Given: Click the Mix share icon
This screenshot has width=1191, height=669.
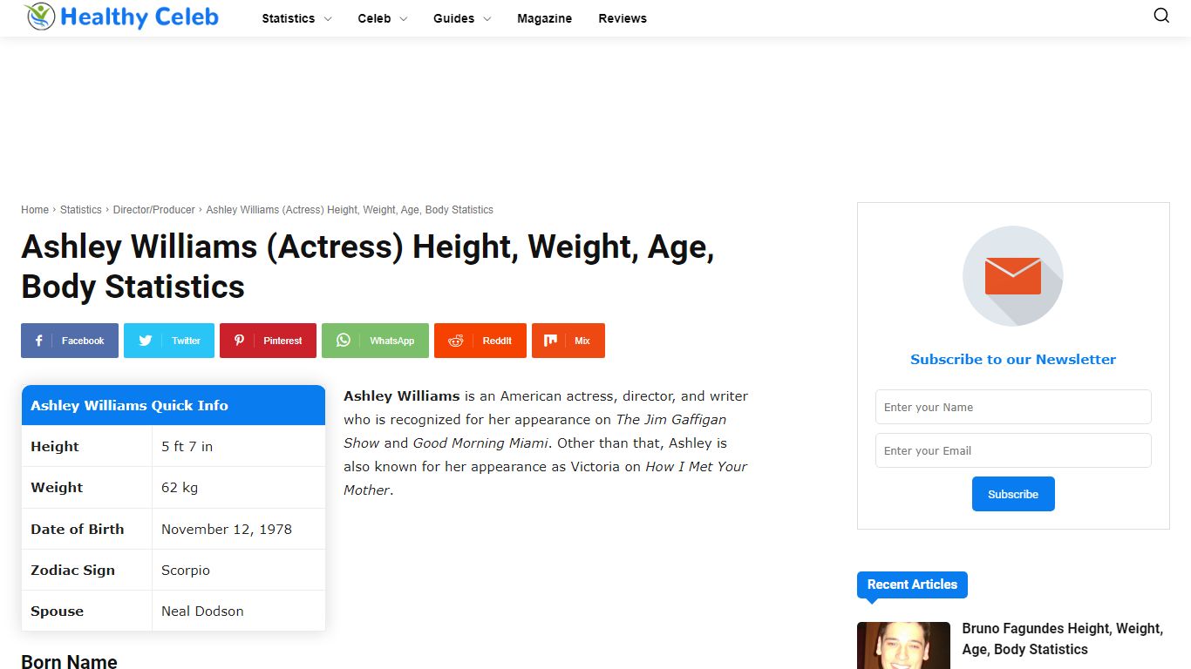Looking at the screenshot, I should [x=550, y=341].
